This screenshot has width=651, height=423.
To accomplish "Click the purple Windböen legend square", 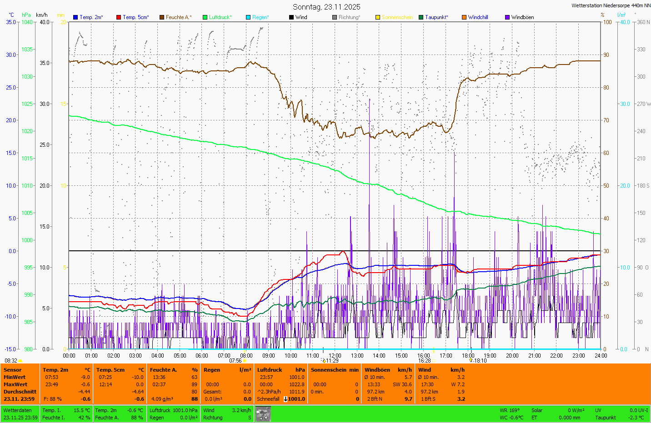I will [507, 17].
